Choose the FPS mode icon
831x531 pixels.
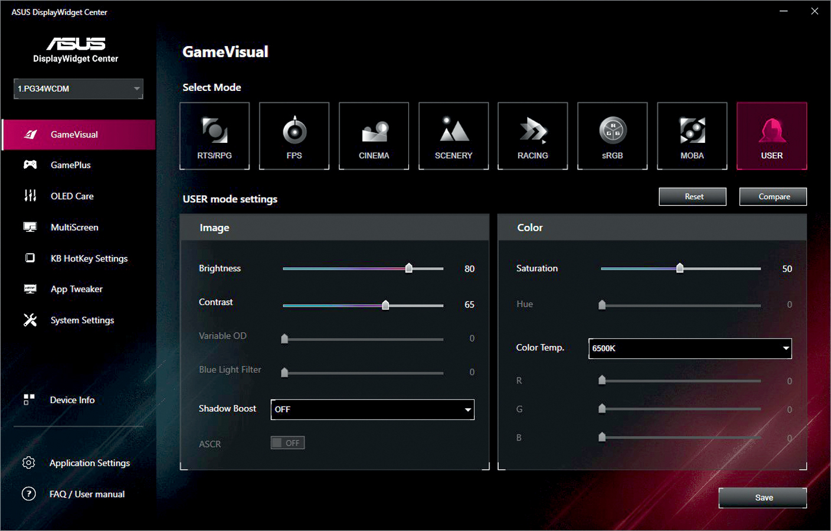294,136
